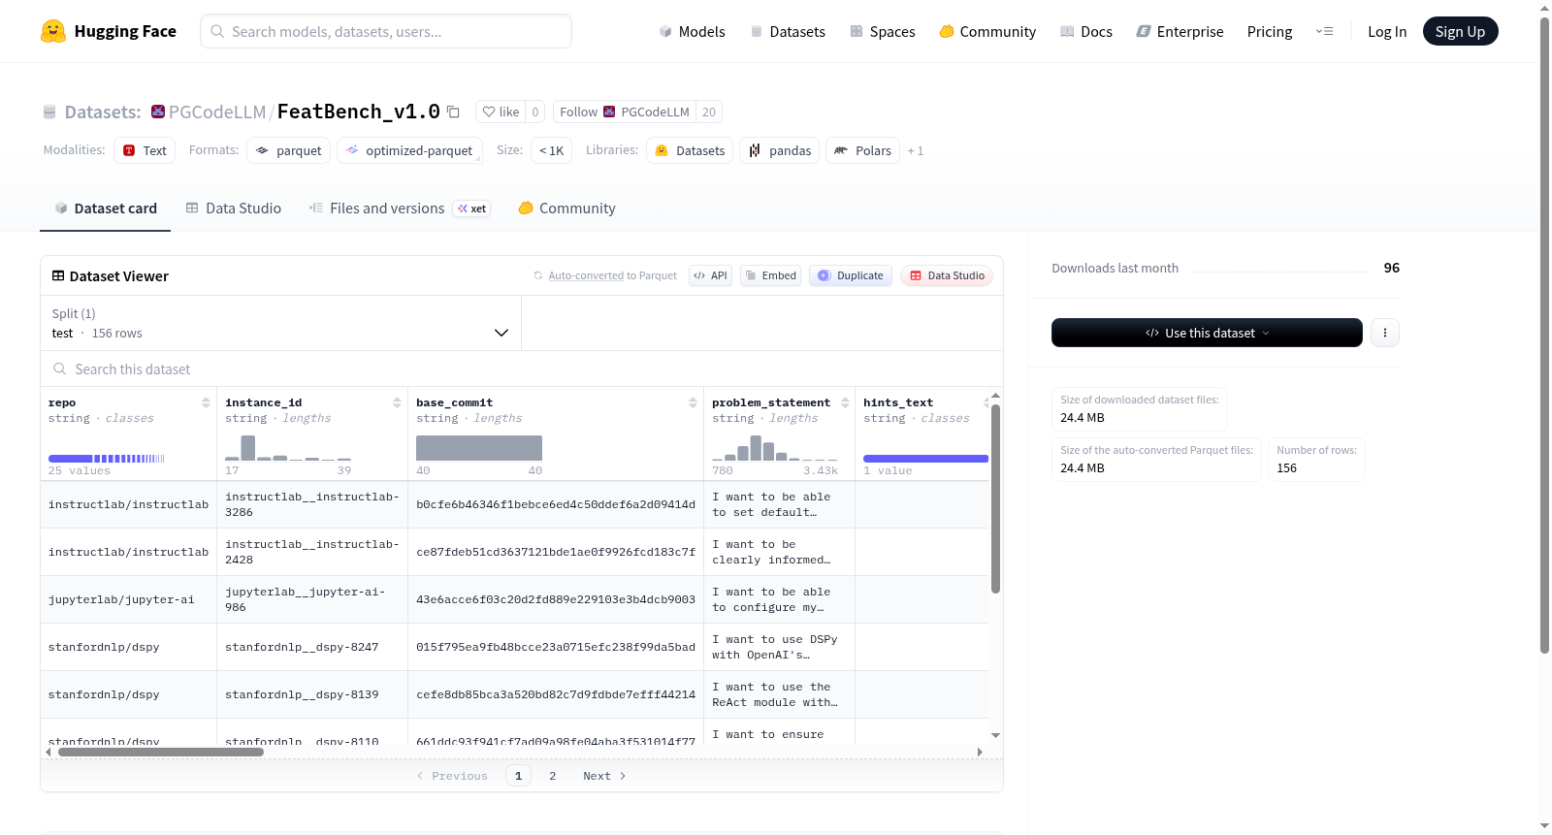
Task: Switch to the Data Studio tab
Action: (x=234, y=209)
